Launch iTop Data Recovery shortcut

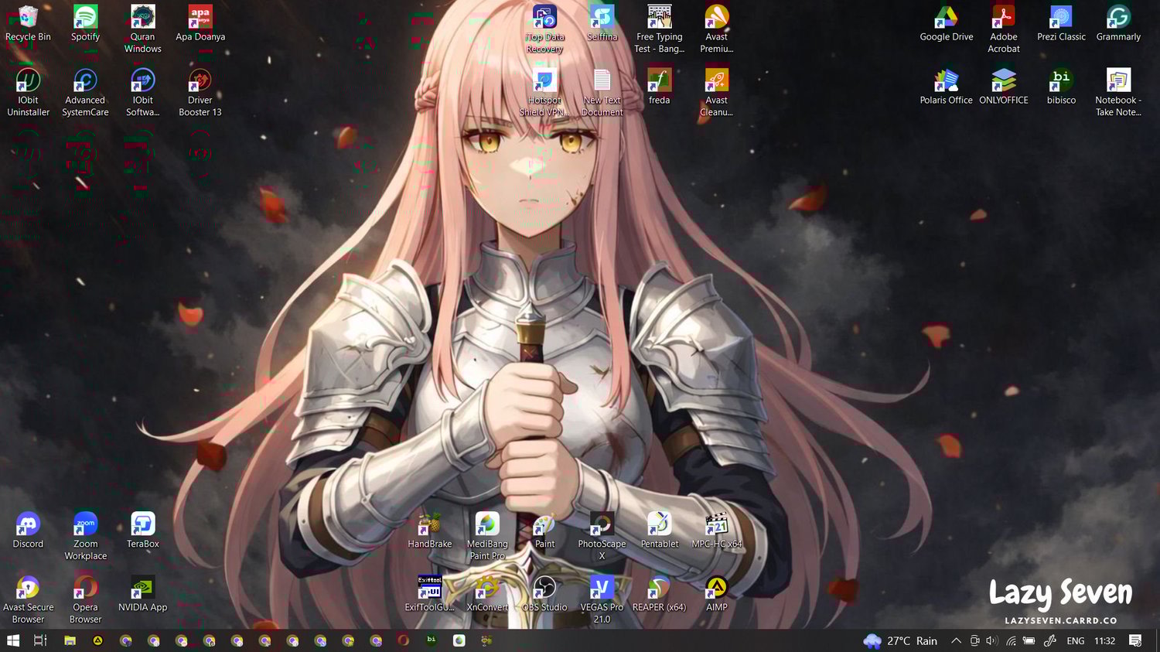[x=544, y=29]
